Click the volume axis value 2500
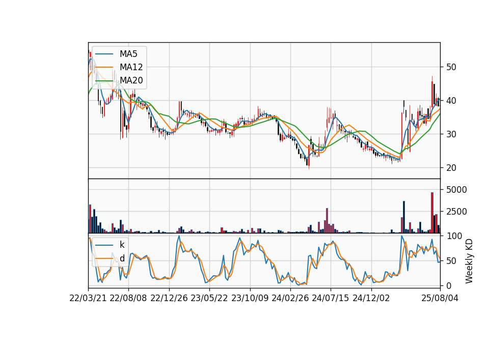 [456, 212]
